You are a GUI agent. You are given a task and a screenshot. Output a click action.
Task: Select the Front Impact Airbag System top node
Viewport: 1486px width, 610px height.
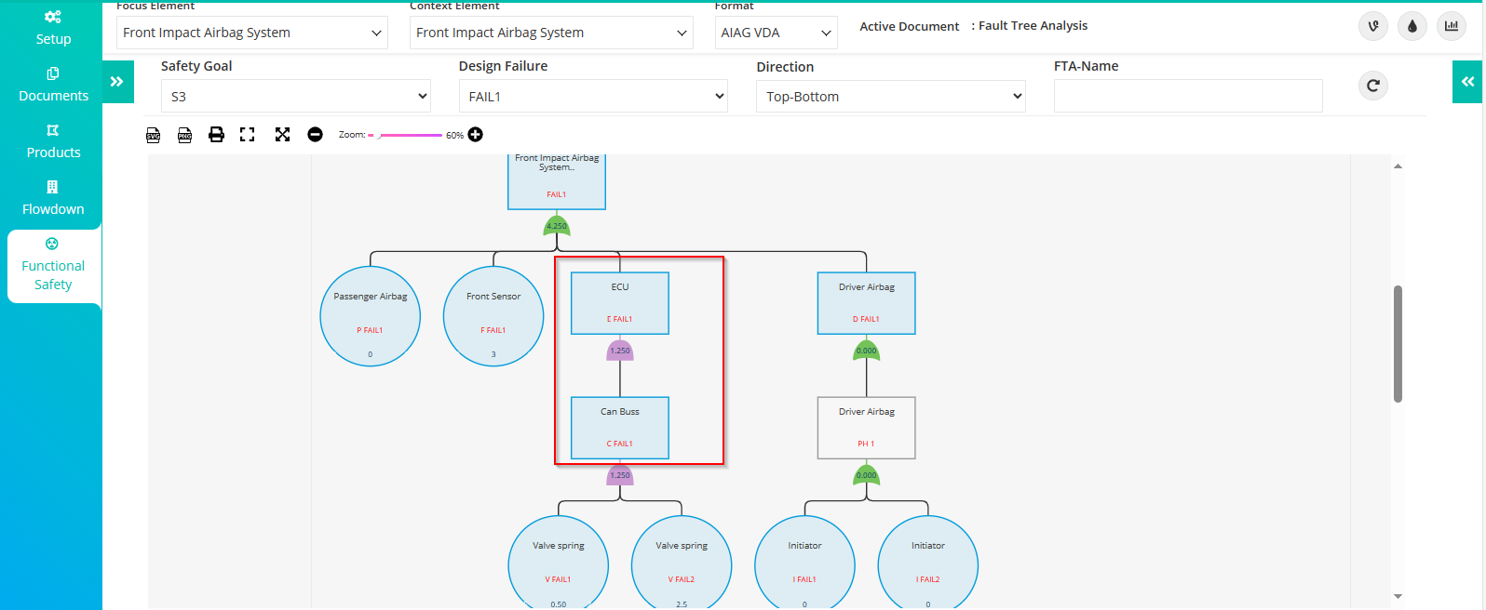tap(557, 181)
